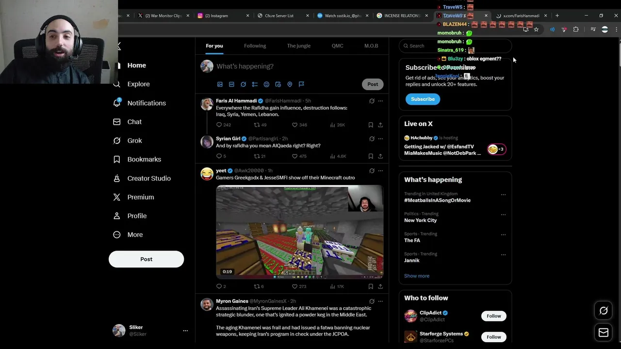The height and width of the screenshot is (349, 621).
Task: Click the small Post button in composer
Action: pos(373,84)
